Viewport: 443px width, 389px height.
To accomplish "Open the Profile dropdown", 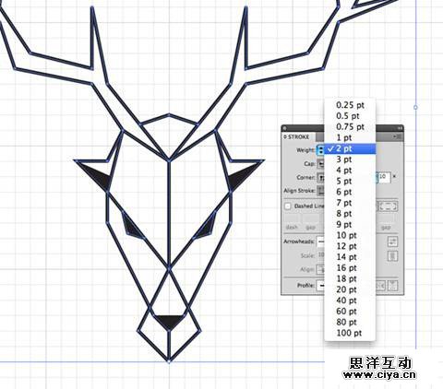I will click(320, 286).
